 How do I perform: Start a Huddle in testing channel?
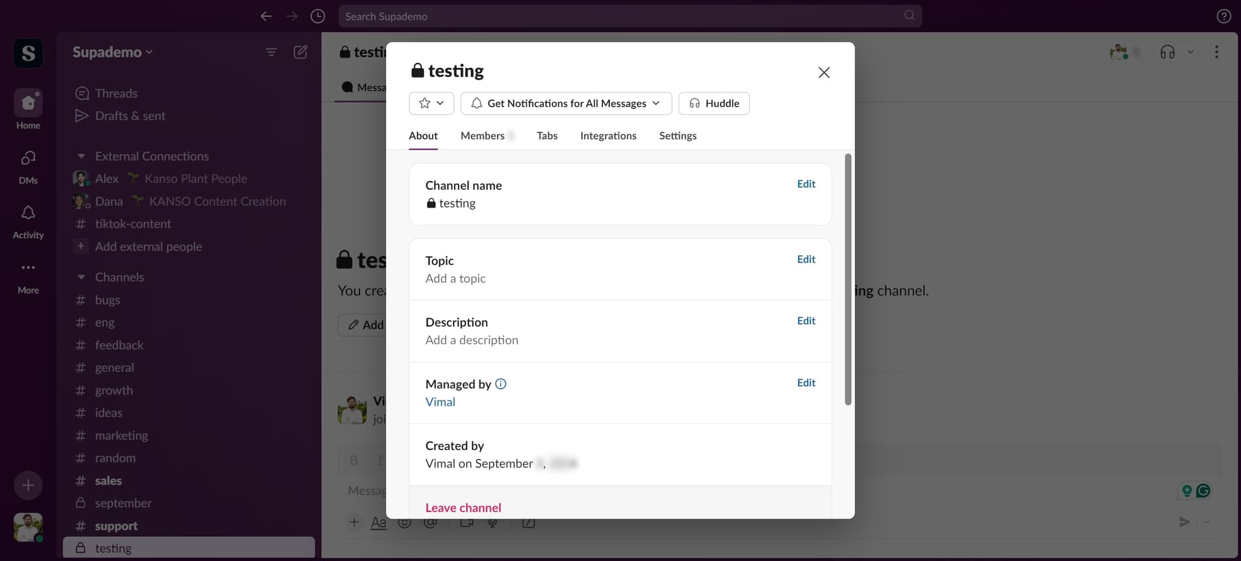coord(714,103)
